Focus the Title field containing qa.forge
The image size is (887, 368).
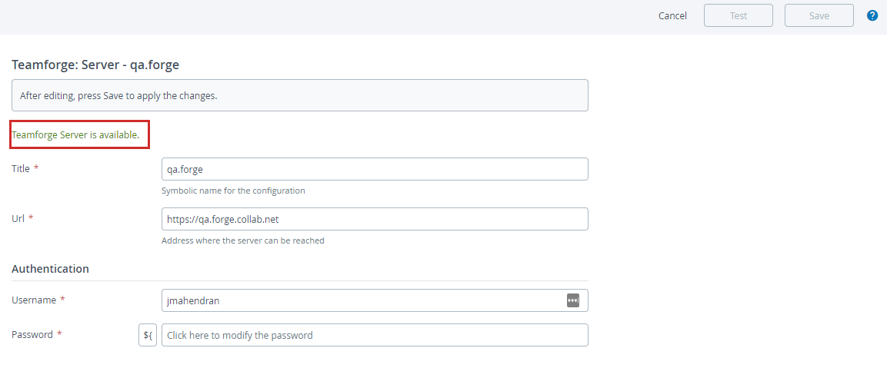(375, 169)
